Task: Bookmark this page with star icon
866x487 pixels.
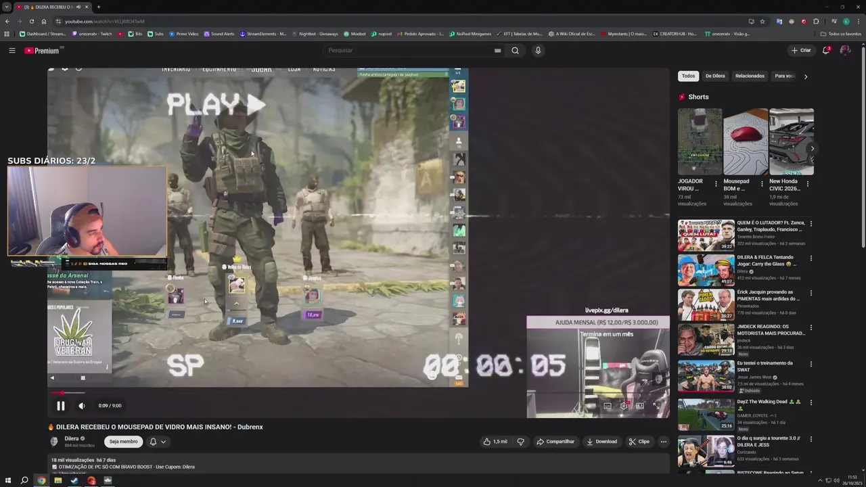Action: pos(762,21)
